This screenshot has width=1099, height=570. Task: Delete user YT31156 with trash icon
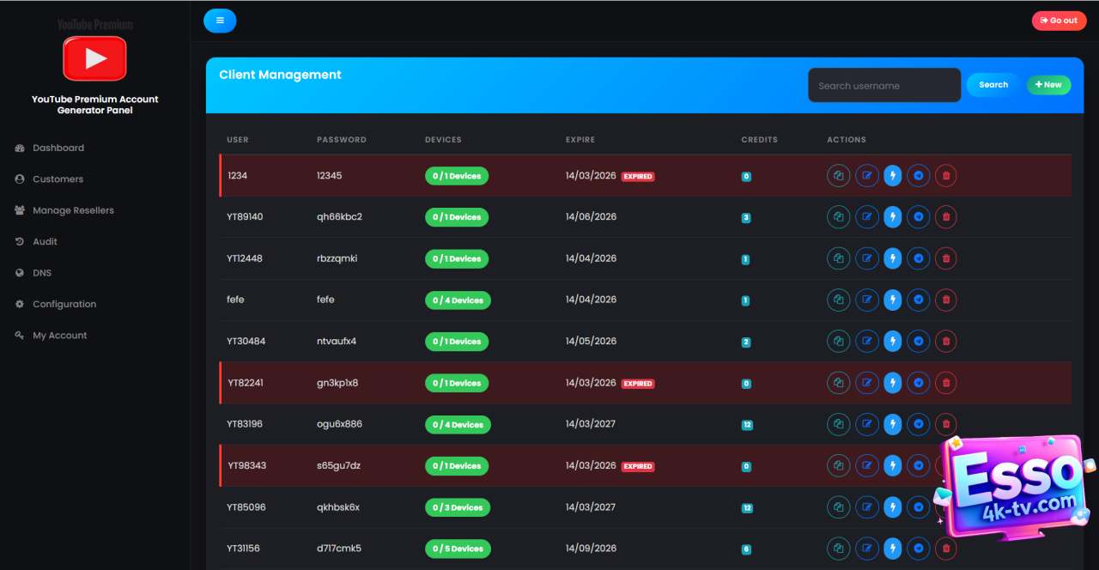[945, 549]
